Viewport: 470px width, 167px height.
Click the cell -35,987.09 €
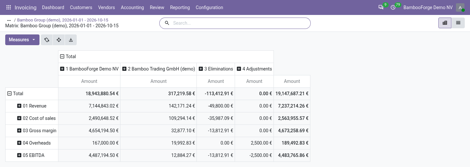coord(216,118)
